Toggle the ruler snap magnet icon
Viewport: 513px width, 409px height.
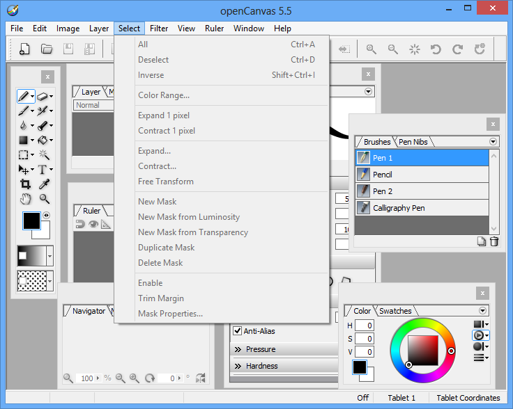80,224
